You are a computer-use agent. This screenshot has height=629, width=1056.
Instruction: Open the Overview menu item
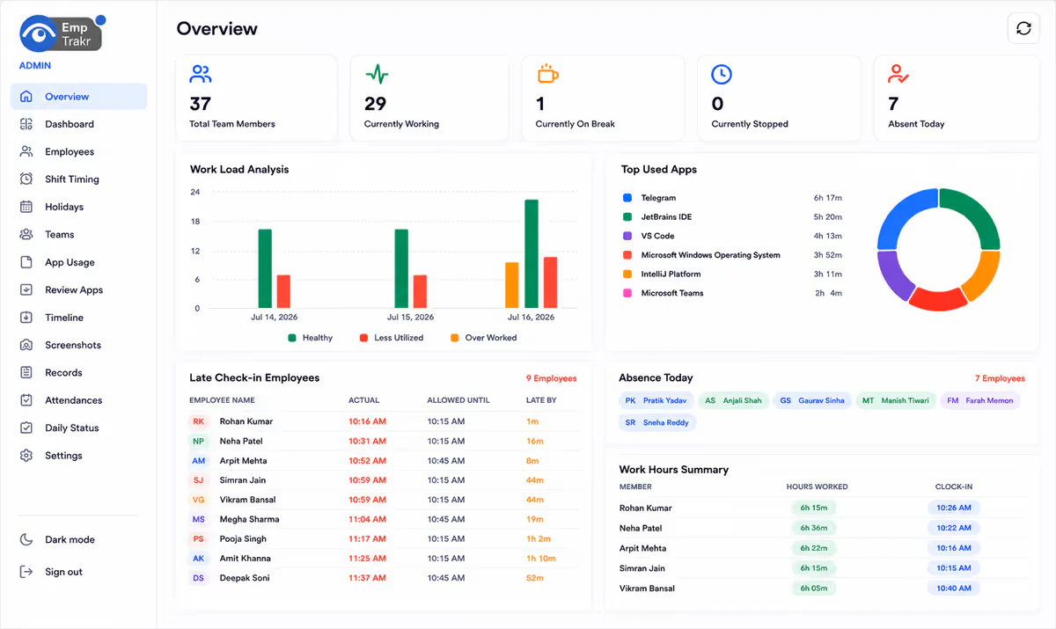coord(79,97)
